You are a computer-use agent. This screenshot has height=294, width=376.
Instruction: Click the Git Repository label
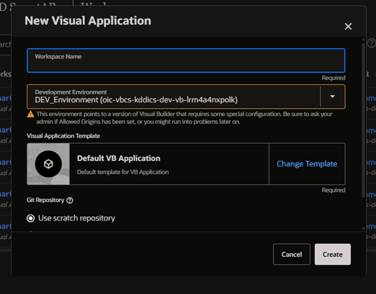[x=45, y=201]
